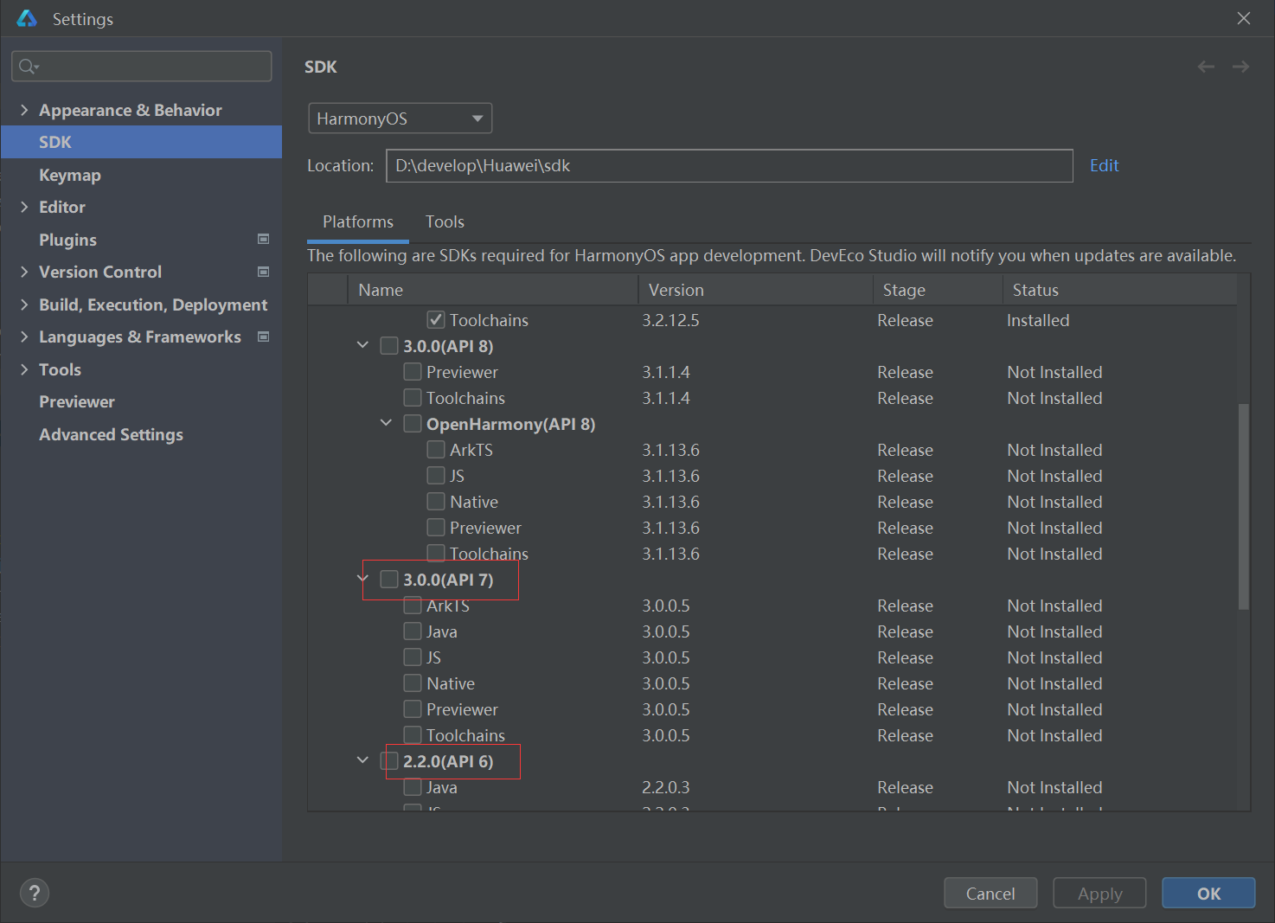
Task: Click the Cancel button
Action: (990, 893)
